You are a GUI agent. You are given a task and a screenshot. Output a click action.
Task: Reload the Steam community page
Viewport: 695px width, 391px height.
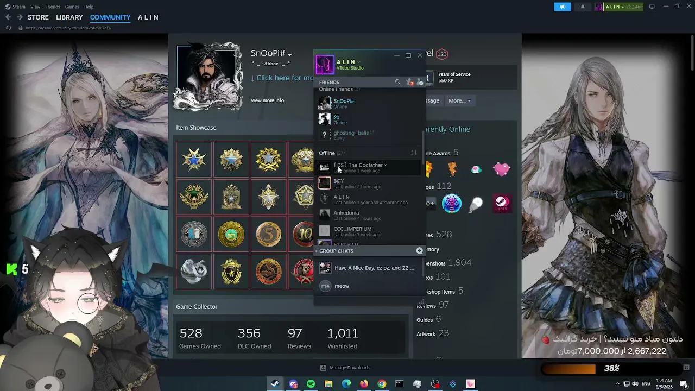tap(9, 28)
